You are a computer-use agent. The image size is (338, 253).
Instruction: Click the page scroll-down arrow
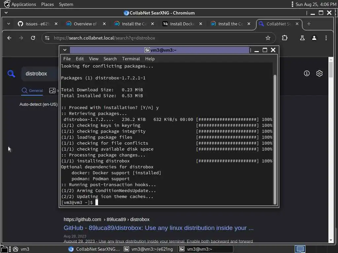point(331,240)
